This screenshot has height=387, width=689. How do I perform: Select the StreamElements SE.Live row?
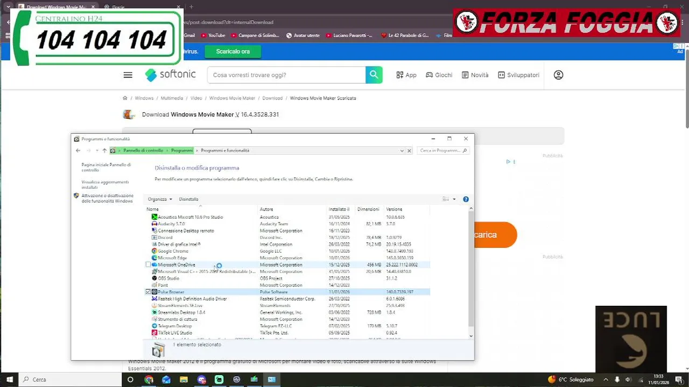[288, 305]
